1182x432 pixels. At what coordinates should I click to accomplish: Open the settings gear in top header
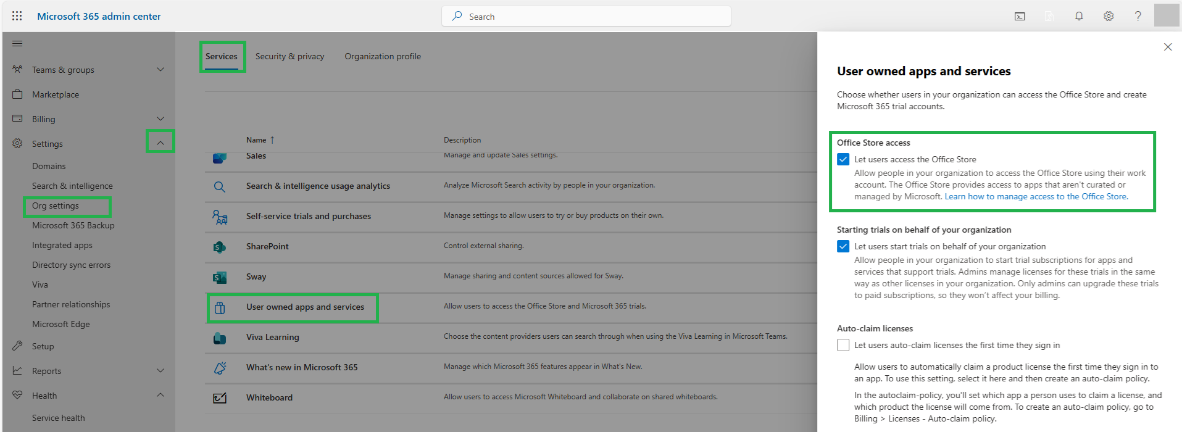[1109, 17]
